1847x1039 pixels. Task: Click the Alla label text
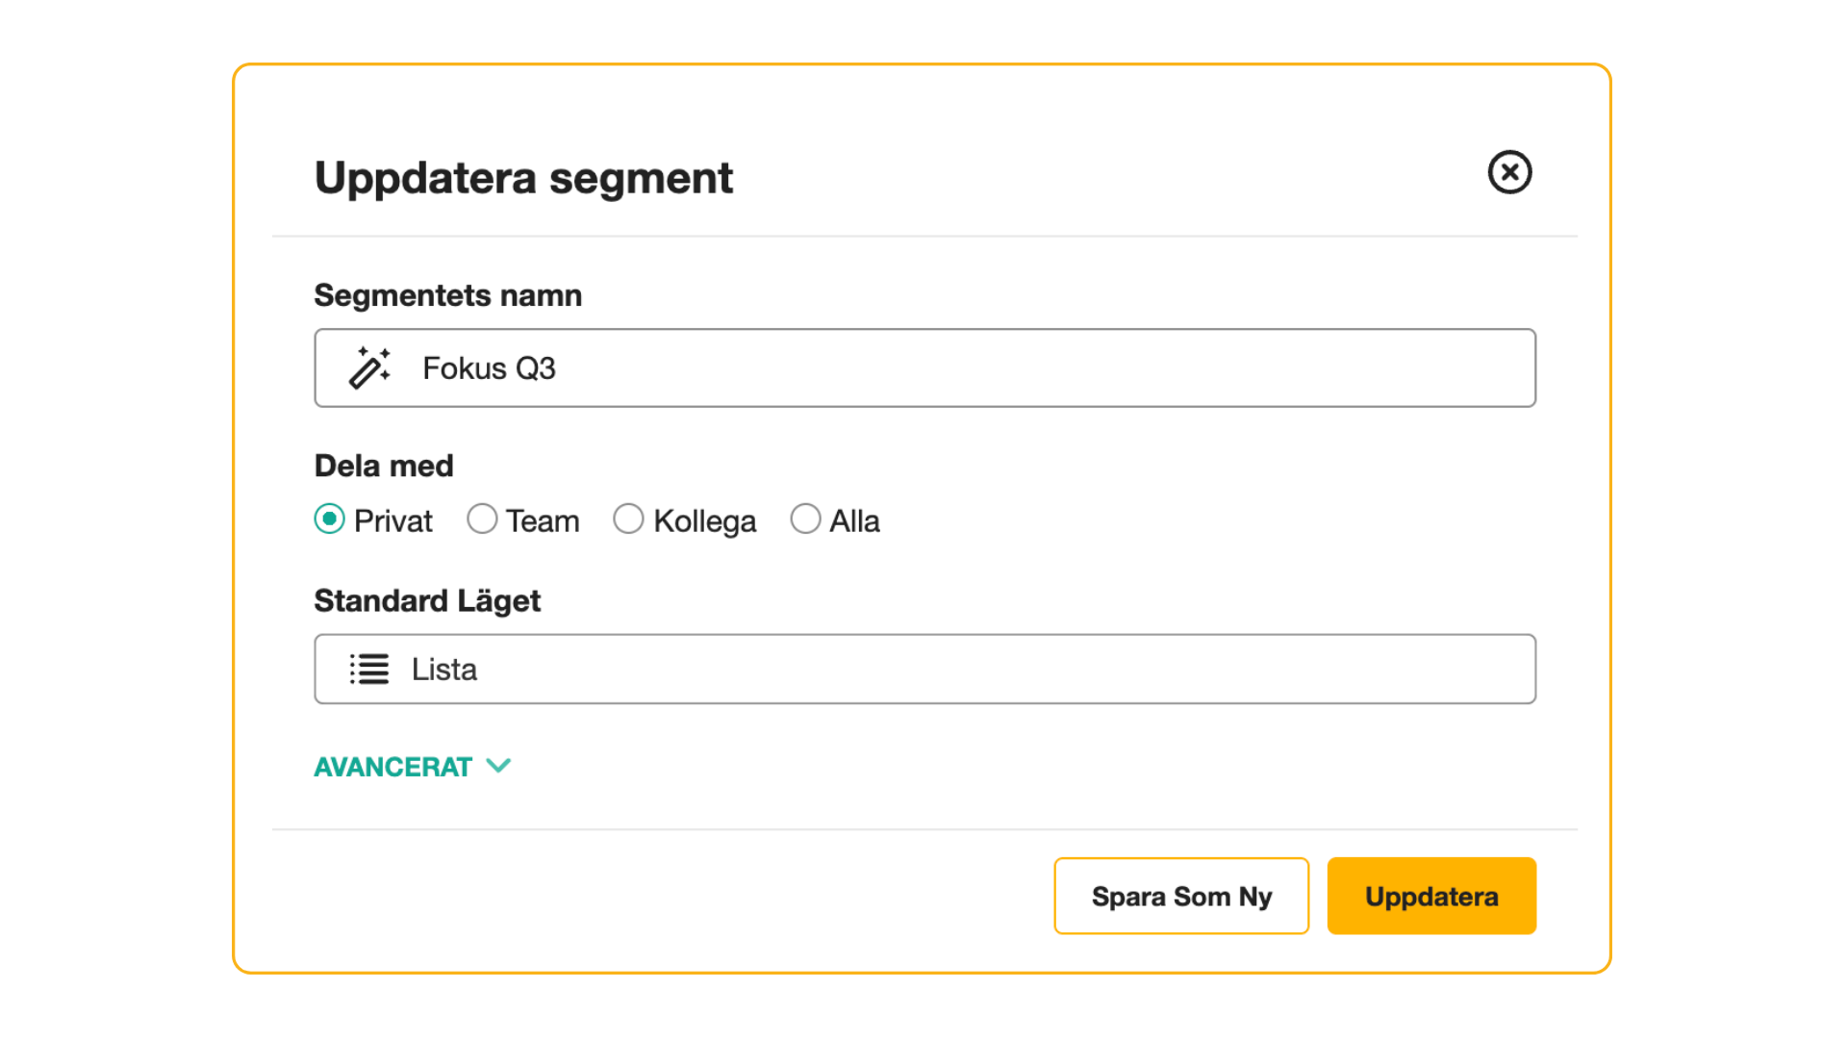pos(854,521)
